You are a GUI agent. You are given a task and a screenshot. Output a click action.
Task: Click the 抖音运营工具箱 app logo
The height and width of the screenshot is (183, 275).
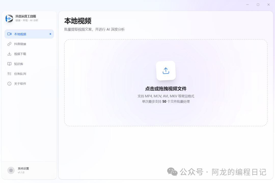(9, 19)
